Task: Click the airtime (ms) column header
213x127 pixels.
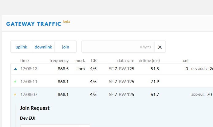Action: [148, 60]
